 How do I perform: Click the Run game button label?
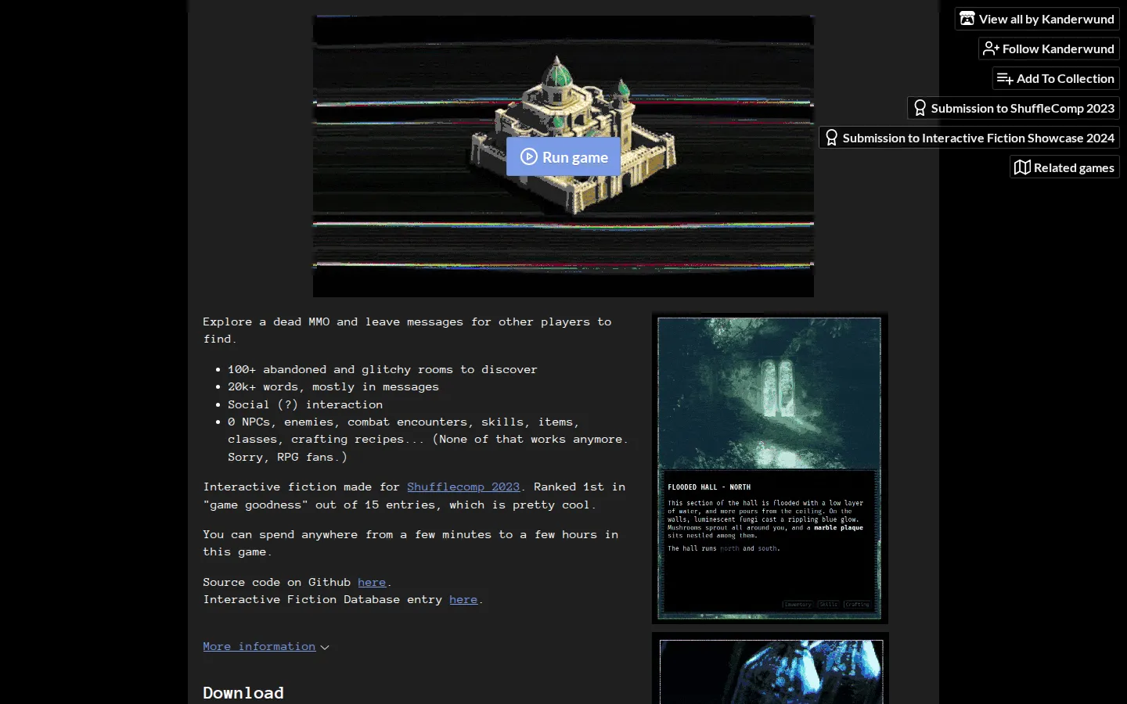coord(575,157)
